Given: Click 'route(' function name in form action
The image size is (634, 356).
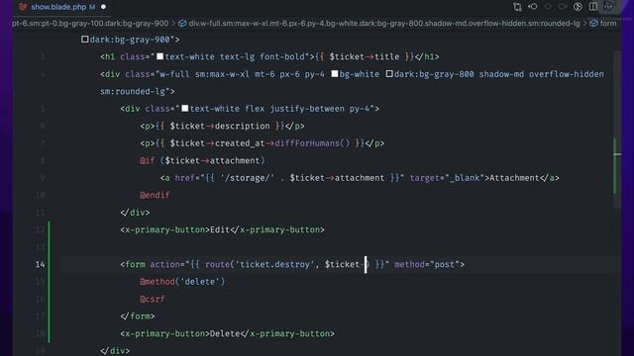Looking at the screenshot, I should pos(220,265).
